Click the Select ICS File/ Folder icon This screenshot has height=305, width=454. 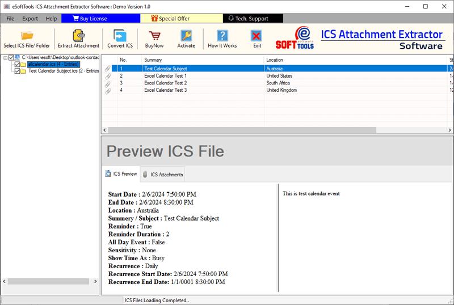tap(27, 36)
